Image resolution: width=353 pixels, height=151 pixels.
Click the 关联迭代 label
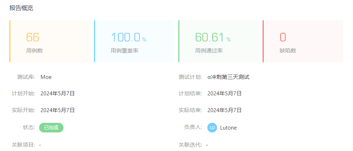[190, 145]
